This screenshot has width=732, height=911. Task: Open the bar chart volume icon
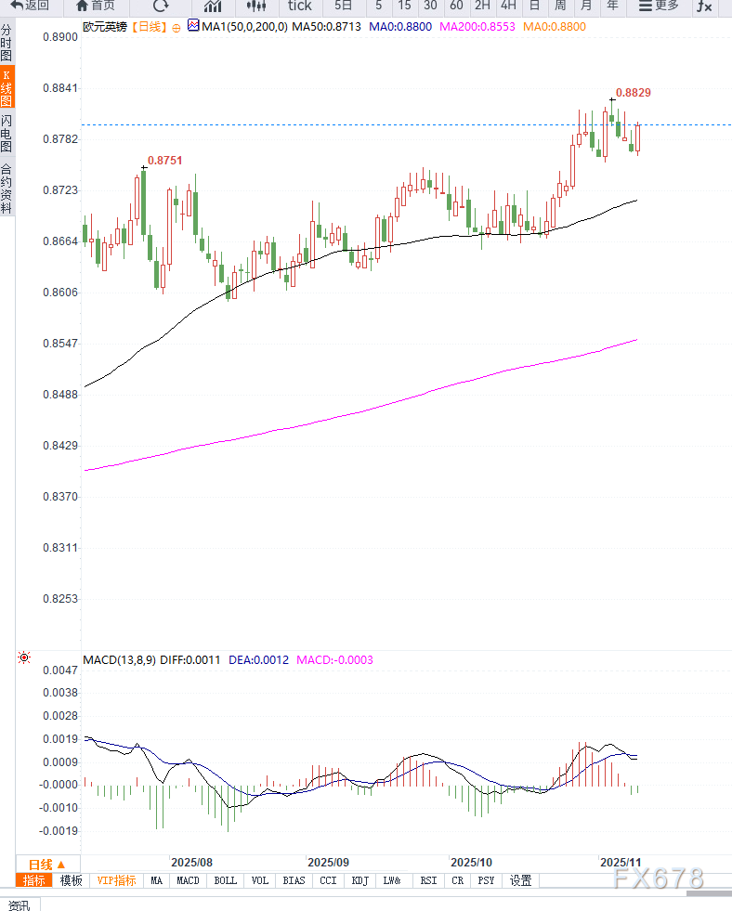coord(213,6)
